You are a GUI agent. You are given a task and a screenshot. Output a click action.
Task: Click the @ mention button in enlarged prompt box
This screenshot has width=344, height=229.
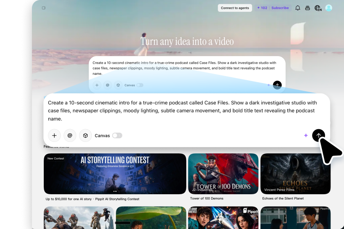[70, 135]
